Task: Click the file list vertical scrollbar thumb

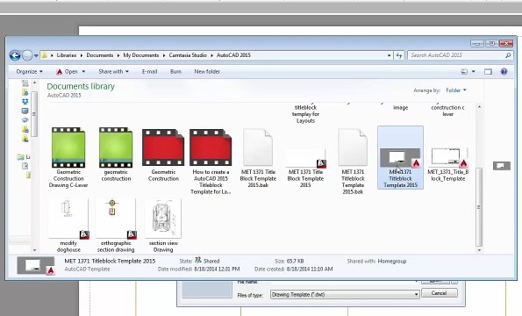Action: coord(479,206)
